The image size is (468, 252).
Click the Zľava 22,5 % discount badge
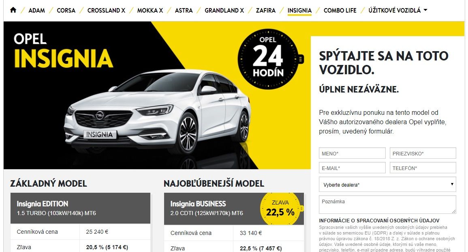tap(280, 209)
